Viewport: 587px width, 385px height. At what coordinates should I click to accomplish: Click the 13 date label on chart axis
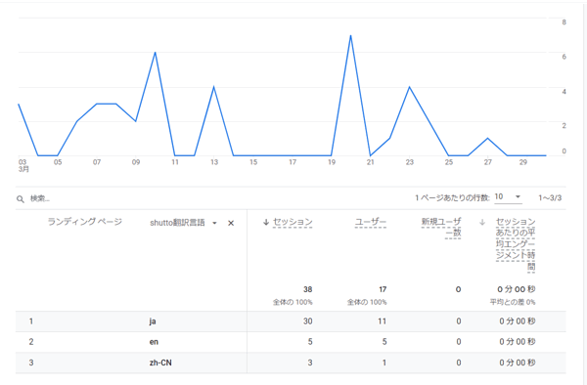click(x=214, y=162)
